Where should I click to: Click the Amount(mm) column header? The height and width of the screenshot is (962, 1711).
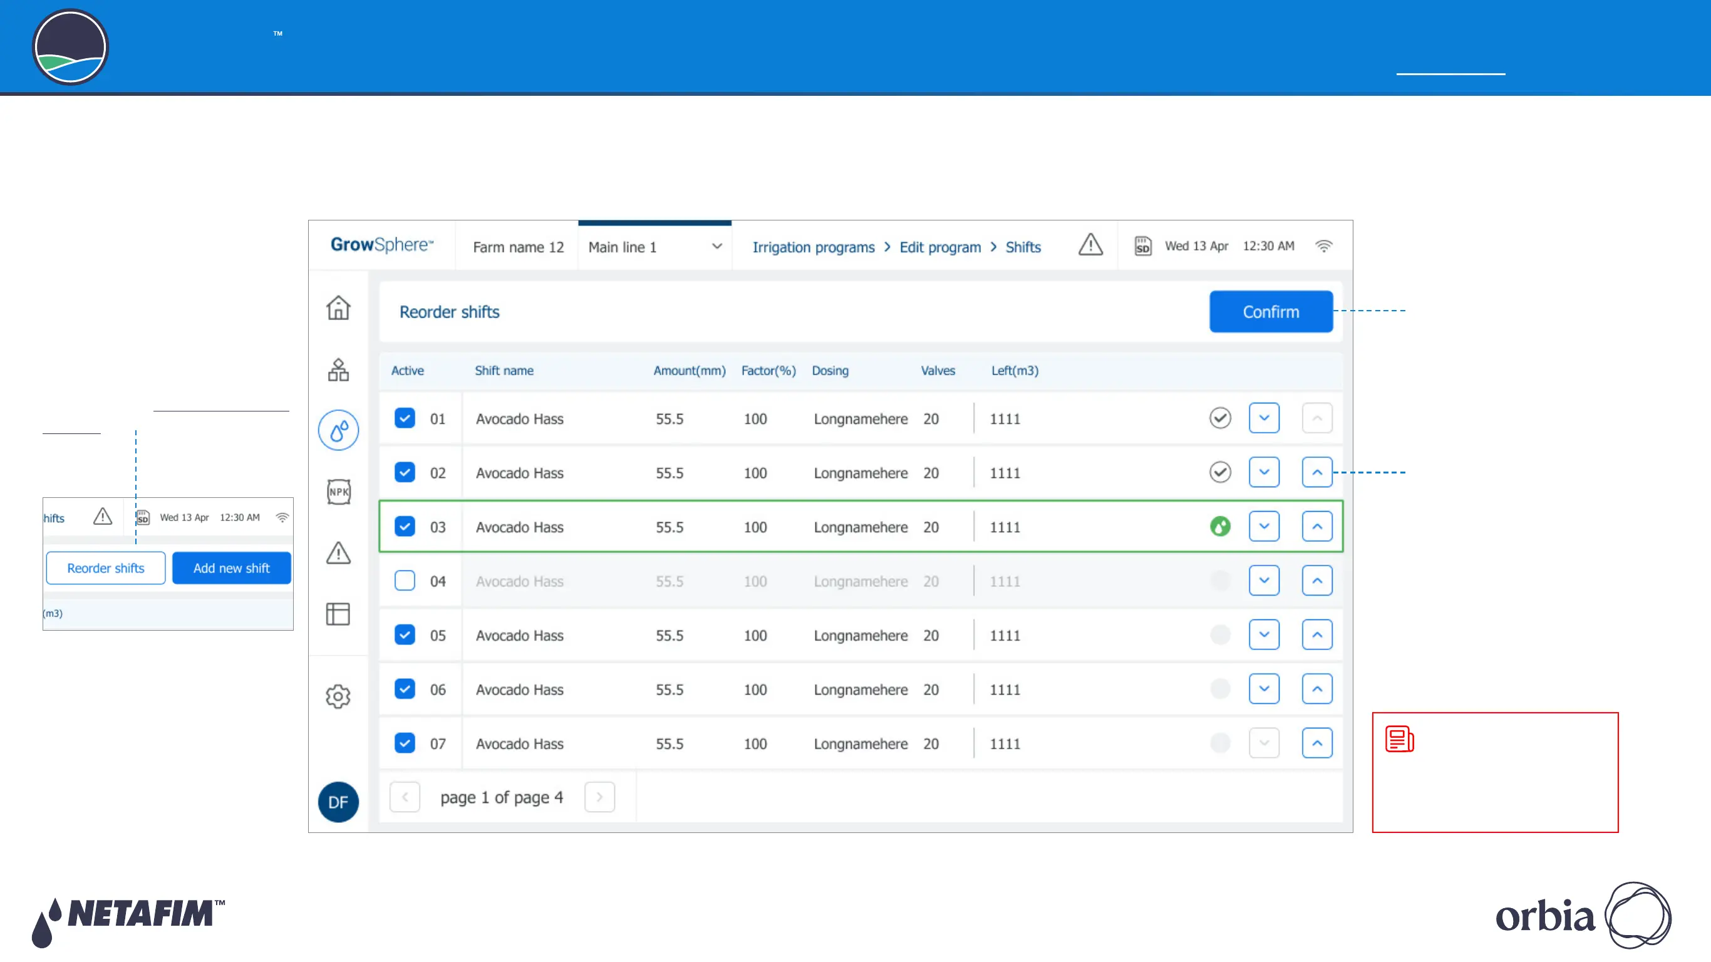coord(690,371)
